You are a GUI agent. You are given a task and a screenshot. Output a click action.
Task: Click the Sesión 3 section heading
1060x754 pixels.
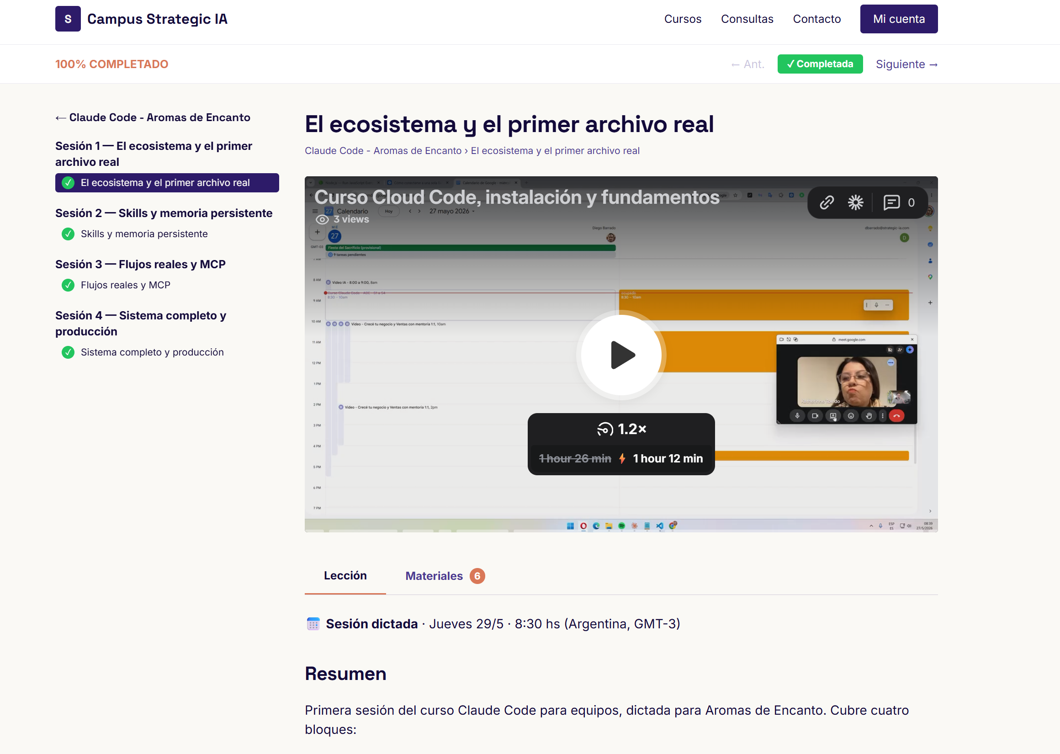point(140,264)
